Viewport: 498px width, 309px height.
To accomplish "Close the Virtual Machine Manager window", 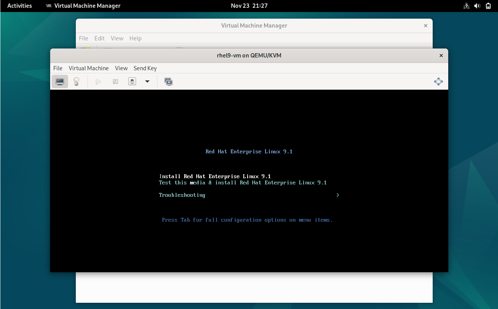I will pyautogui.click(x=426, y=26).
